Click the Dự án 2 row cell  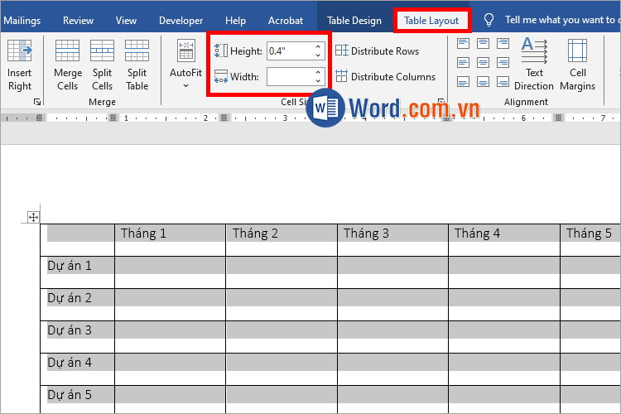click(77, 305)
